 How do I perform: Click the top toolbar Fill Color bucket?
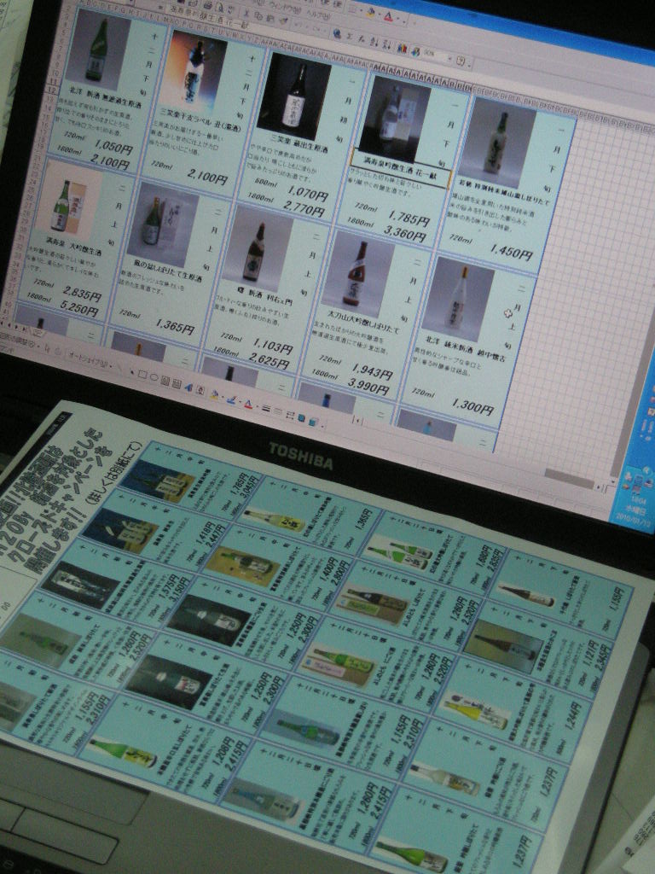tap(370, 12)
